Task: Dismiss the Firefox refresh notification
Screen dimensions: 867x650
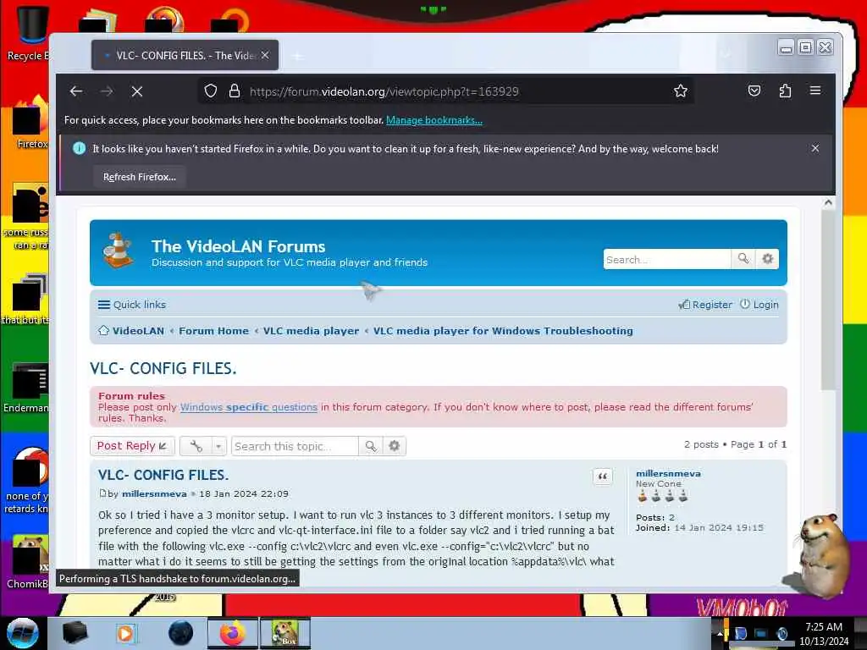Action: pyautogui.click(x=815, y=148)
